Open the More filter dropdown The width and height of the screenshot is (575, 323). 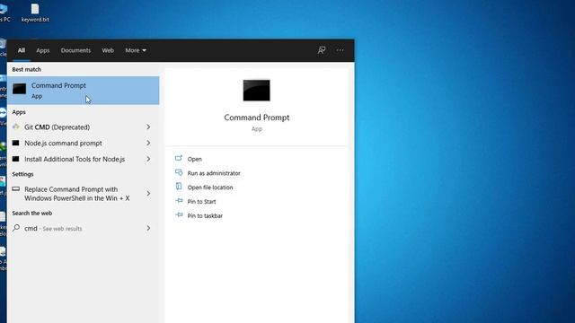point(136,50)
